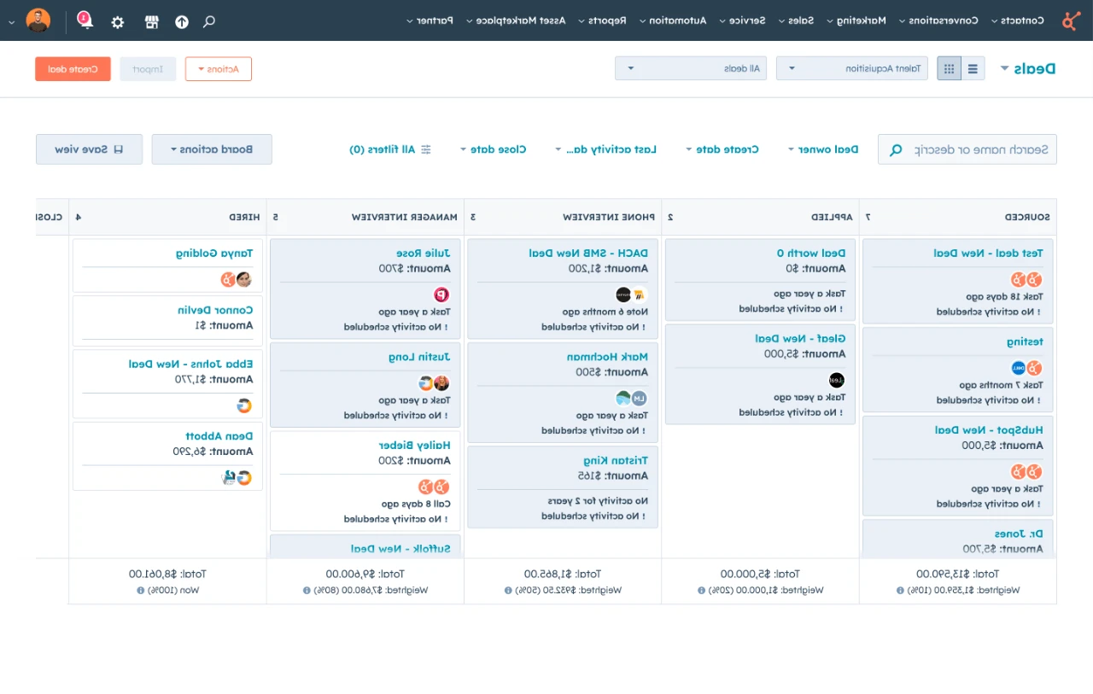1093x694 pixels.
Task: Click the magnifier in deal search box
Action: click(x=896, y=149)
